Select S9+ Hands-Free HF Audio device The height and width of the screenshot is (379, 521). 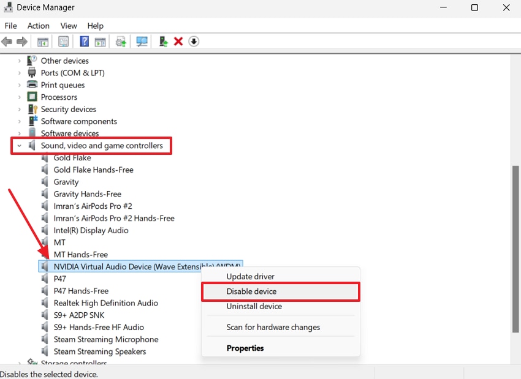[x=99, y=327]
